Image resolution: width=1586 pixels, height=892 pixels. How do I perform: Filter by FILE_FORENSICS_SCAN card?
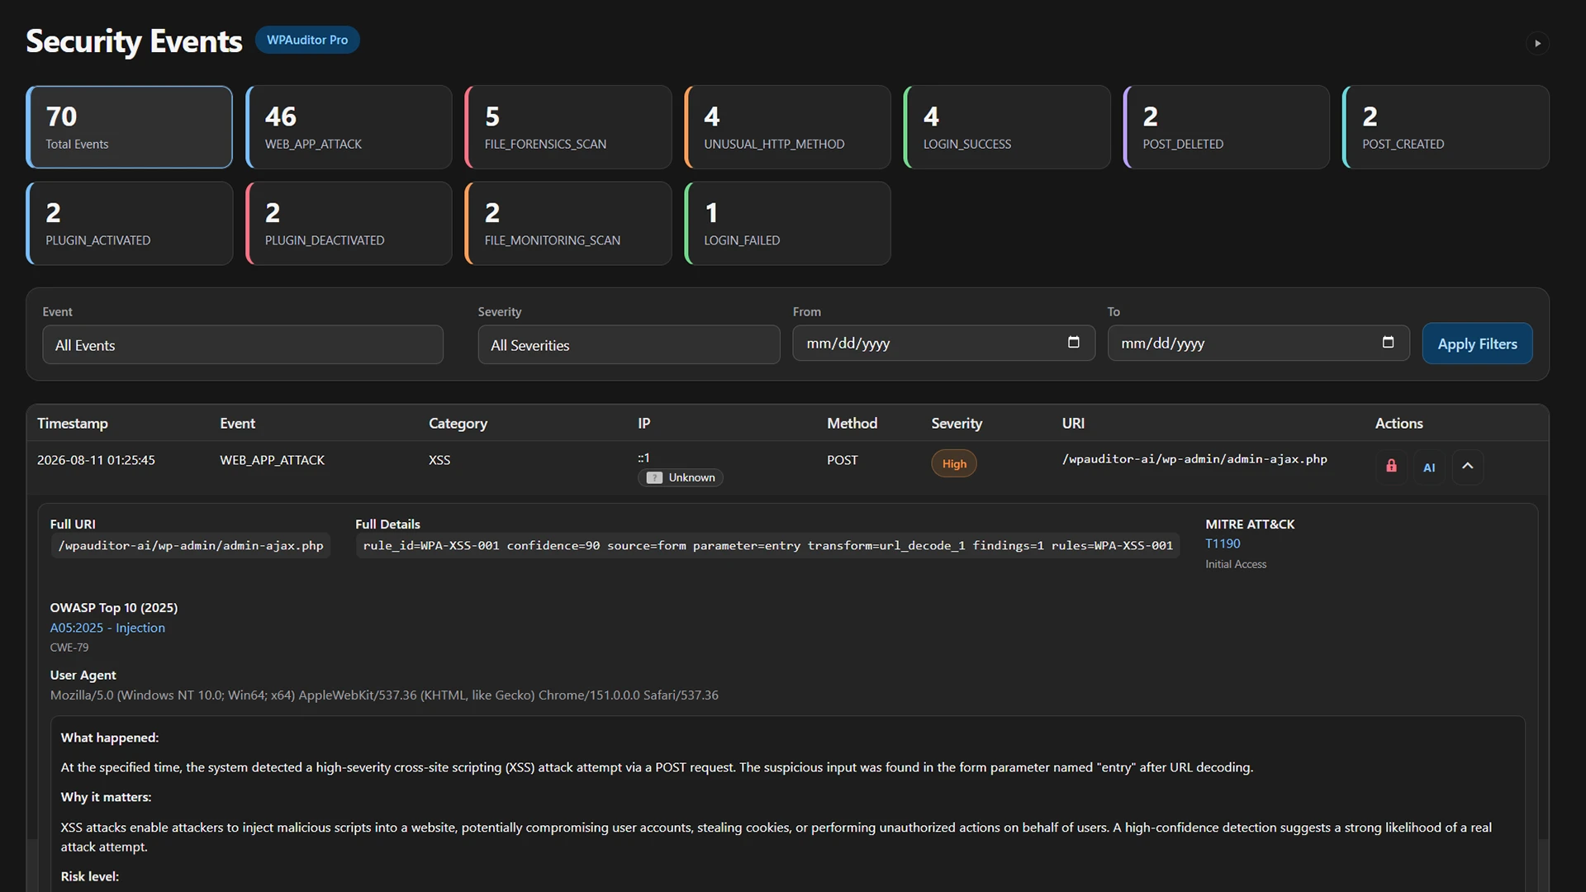[568, 127]
